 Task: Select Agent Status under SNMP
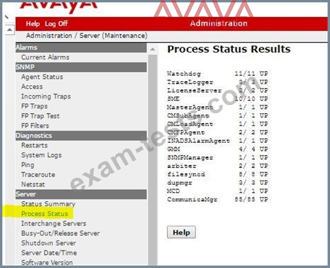tap(42, 77)
